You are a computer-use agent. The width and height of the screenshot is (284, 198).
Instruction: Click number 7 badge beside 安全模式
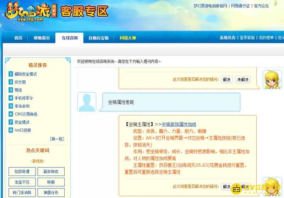11,122
